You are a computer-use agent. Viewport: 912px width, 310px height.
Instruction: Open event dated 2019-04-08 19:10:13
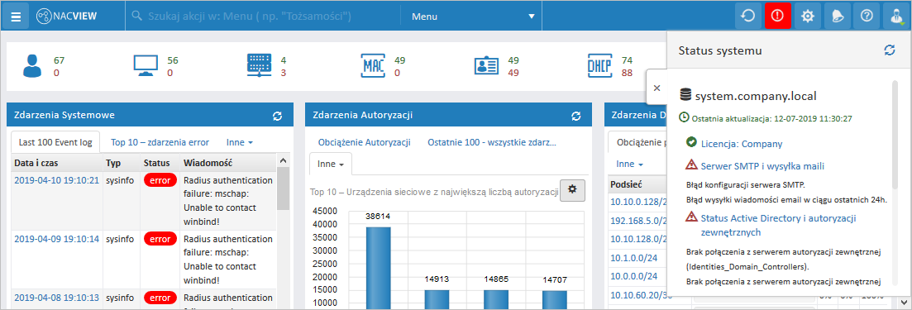(x=56, y=298)
